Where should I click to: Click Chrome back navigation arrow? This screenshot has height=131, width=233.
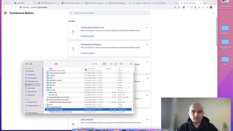point(4,7)
